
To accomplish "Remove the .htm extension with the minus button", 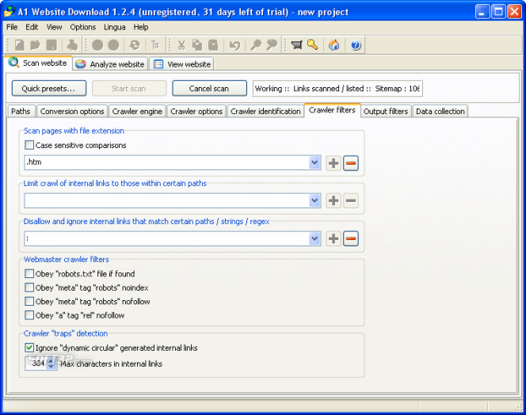I will tap(351, 163).
